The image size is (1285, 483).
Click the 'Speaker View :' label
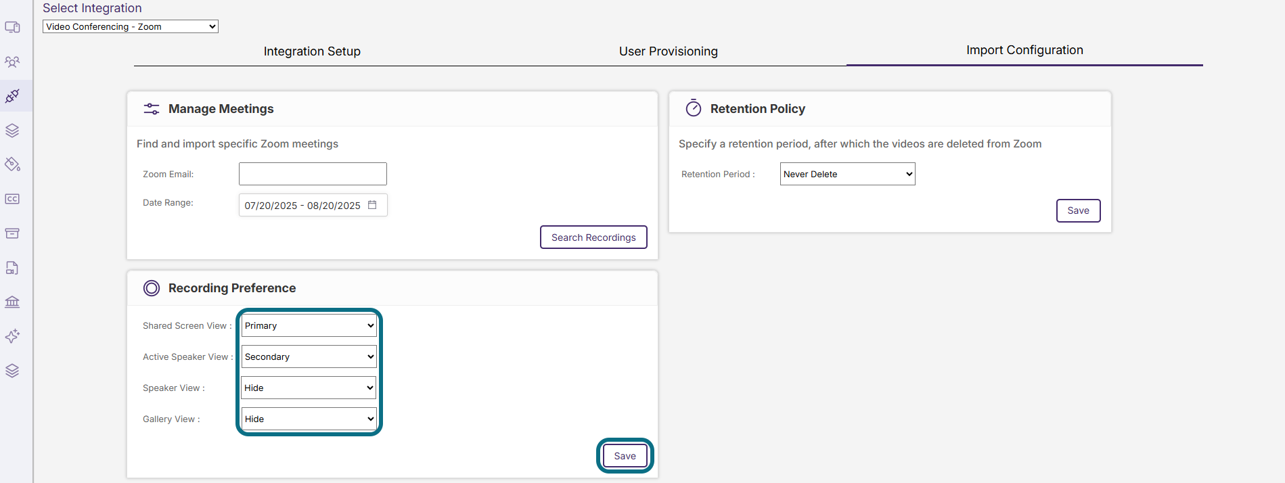pos(174,388)
